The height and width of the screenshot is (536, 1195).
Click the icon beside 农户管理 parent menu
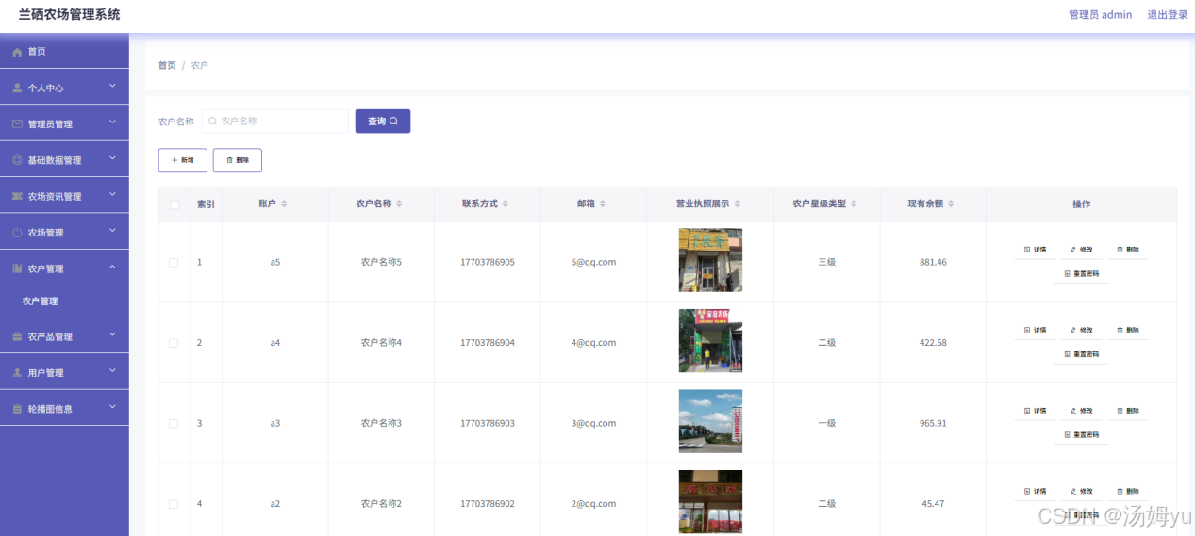(x=17, y=268)
